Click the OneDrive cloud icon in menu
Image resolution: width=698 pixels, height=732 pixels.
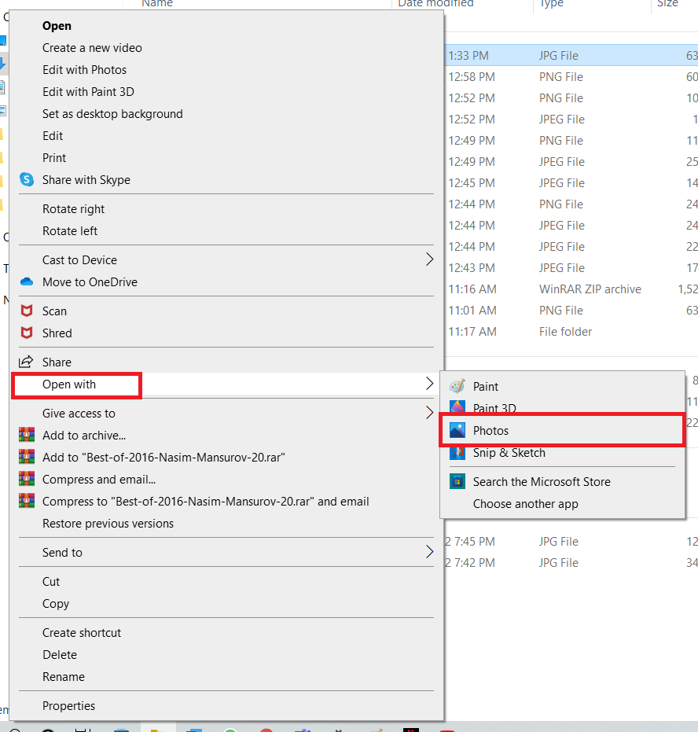(x=27, y=282)
